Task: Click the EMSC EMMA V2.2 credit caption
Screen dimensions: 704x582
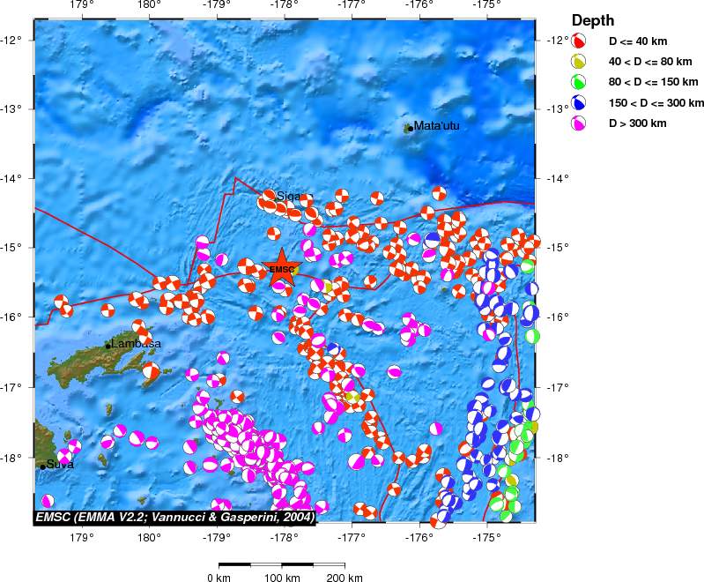Action: [175, 518]
